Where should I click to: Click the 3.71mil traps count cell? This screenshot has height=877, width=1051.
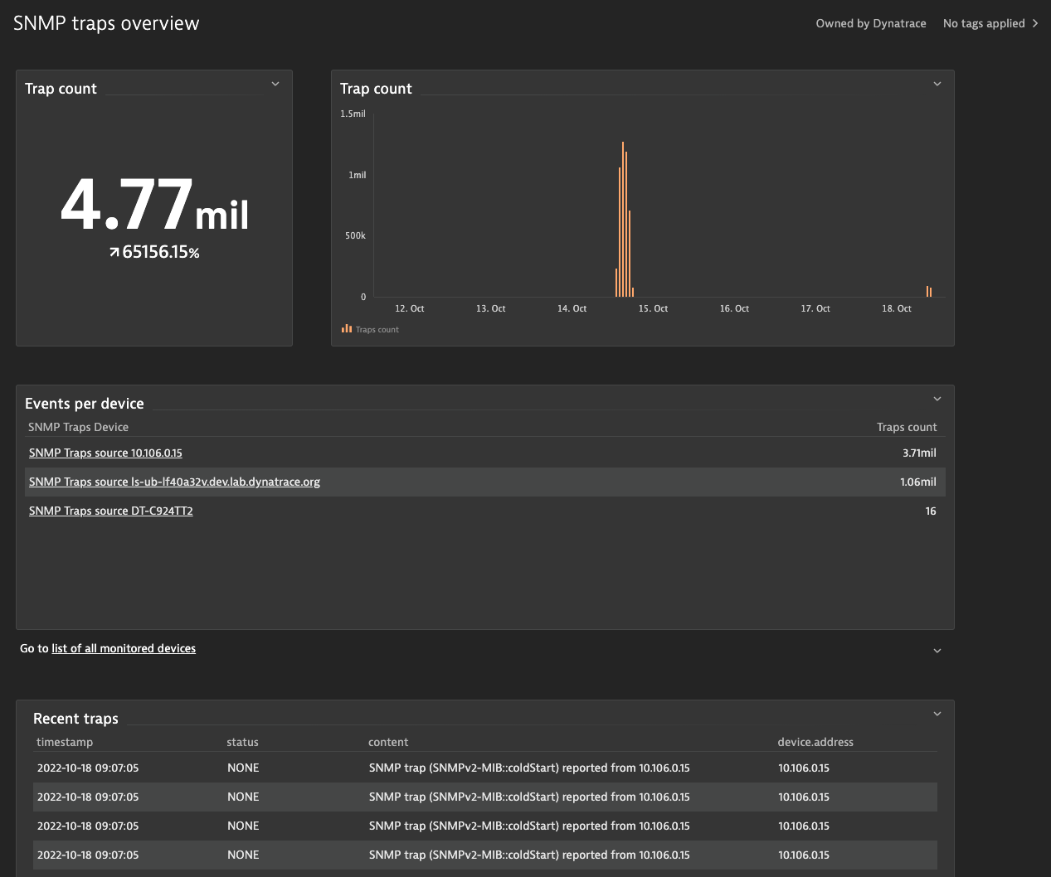point(919,453)
